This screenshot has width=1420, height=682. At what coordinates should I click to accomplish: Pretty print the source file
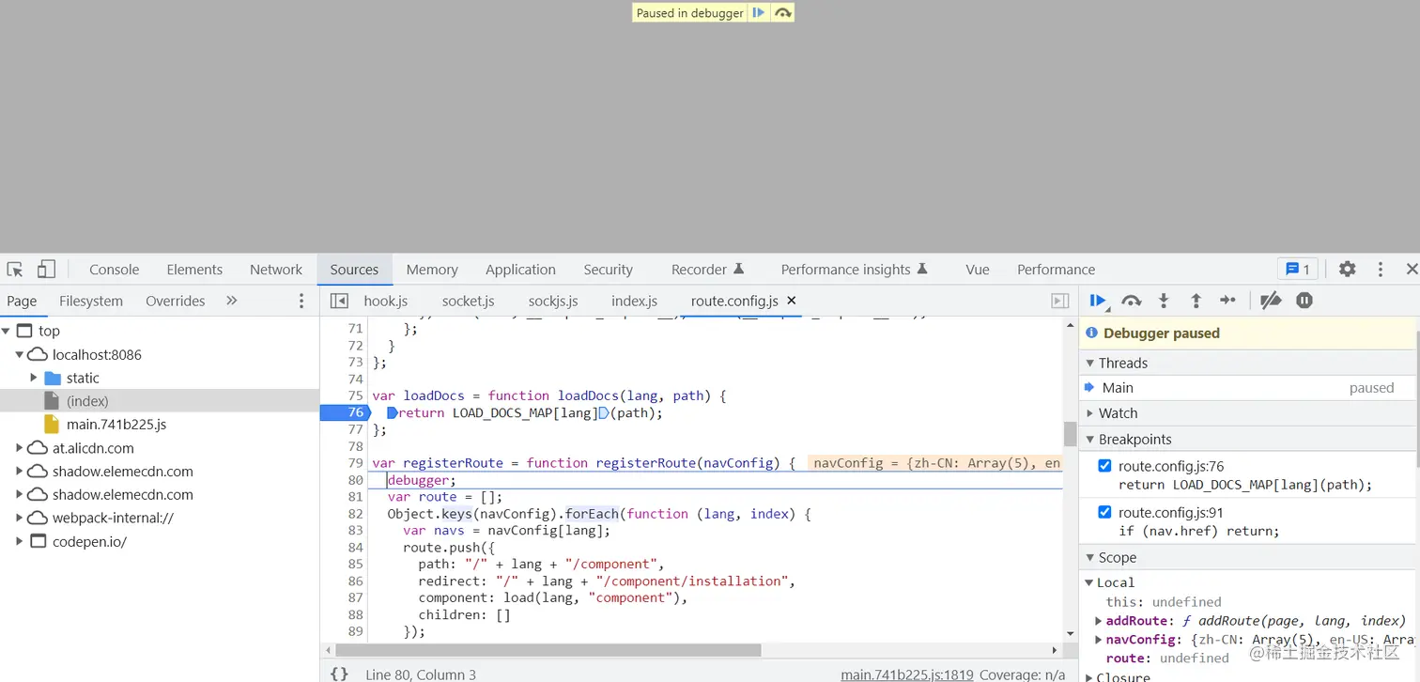click(x=339, y=674)
